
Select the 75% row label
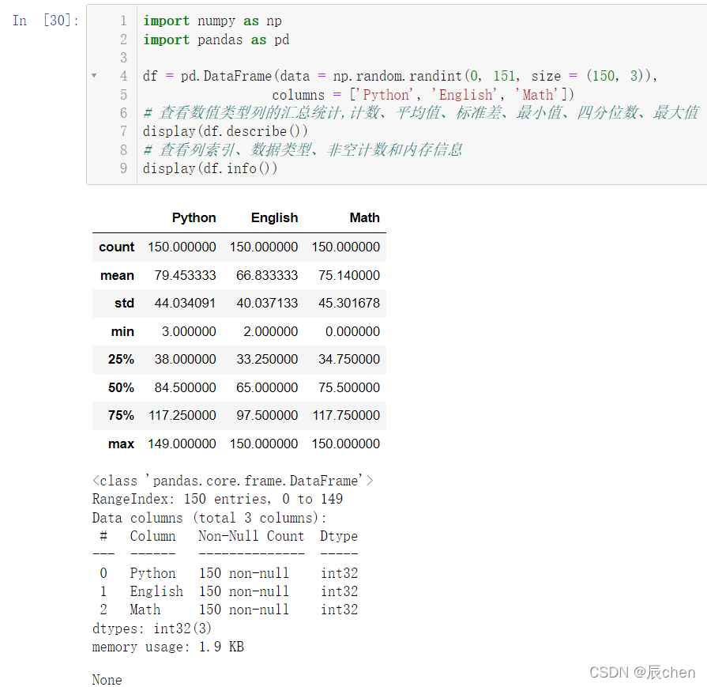click(121, 415)
